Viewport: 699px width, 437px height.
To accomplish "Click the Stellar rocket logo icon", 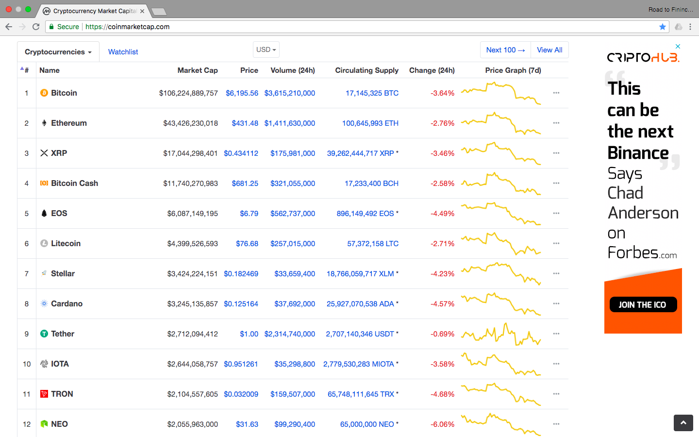I will (x=44, y=273).
